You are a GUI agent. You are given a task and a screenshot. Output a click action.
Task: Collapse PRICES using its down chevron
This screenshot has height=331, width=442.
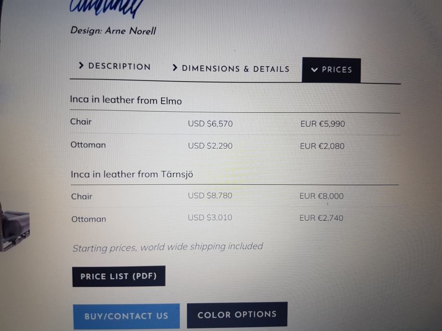315,70
